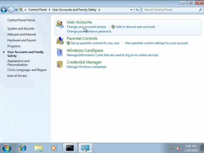This screenshot has width=204, height=153.
Task: Click Change your Windows password
Action: click(x=89, y=31)
